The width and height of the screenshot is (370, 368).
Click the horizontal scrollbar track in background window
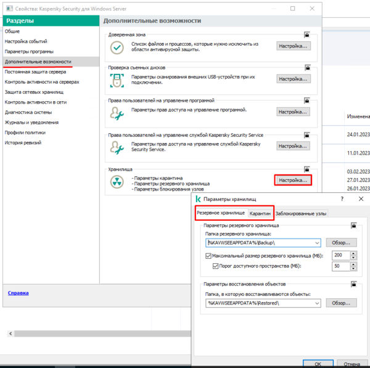pyautogui.click(x=102, y=333)
